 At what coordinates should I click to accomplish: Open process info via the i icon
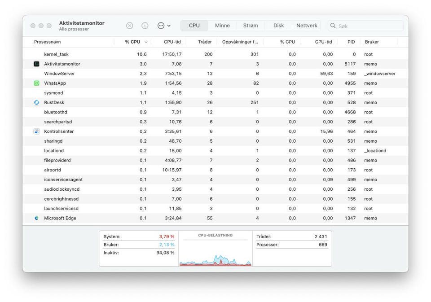click(x=145, y=26)
